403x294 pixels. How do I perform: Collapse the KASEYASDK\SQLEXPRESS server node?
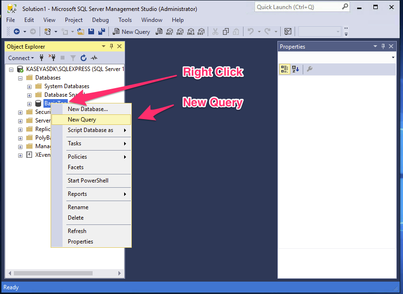(x=11, y=70)
